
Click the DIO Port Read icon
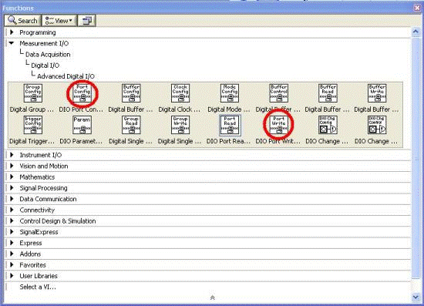[230, 125]
